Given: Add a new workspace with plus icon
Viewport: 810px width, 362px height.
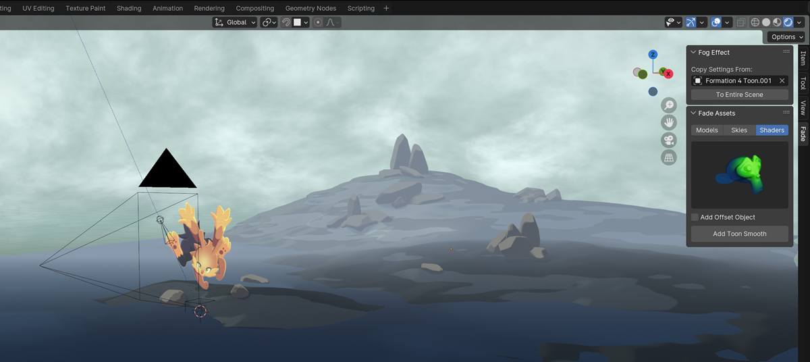Looking at the screenshot, I should 386,8.
